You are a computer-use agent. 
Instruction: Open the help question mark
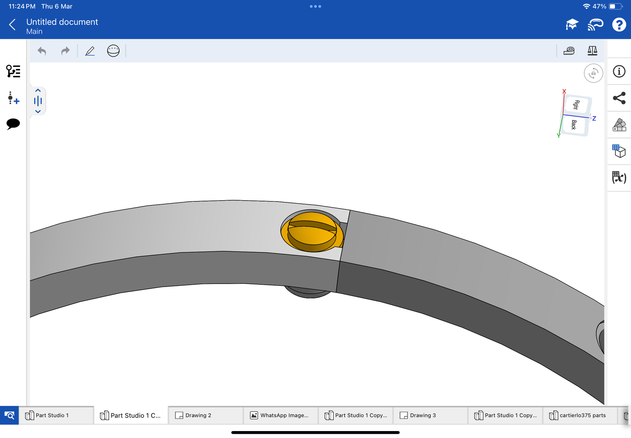point(619,25)
